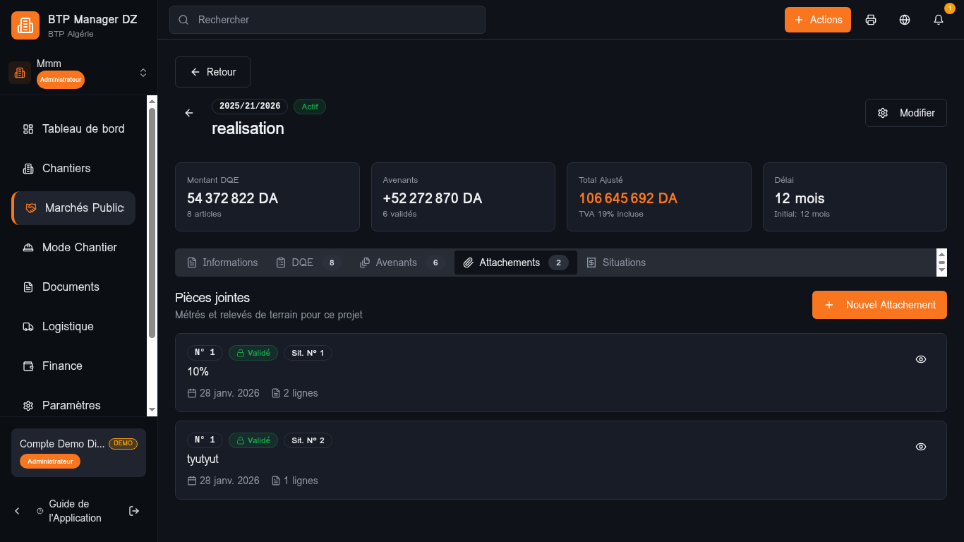Image resolution: width=964 pixels, height=542 pixels.
Task: Collapse the sidebar using the bottom-left chevron
Action: tap(16, 510)
